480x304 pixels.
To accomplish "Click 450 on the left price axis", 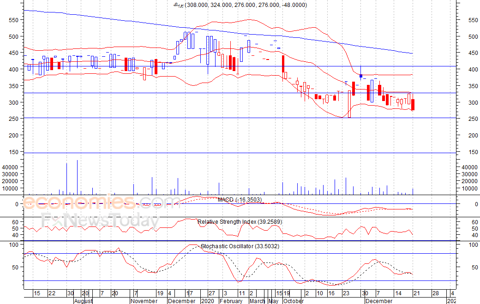I will click(x=14, y=53).
